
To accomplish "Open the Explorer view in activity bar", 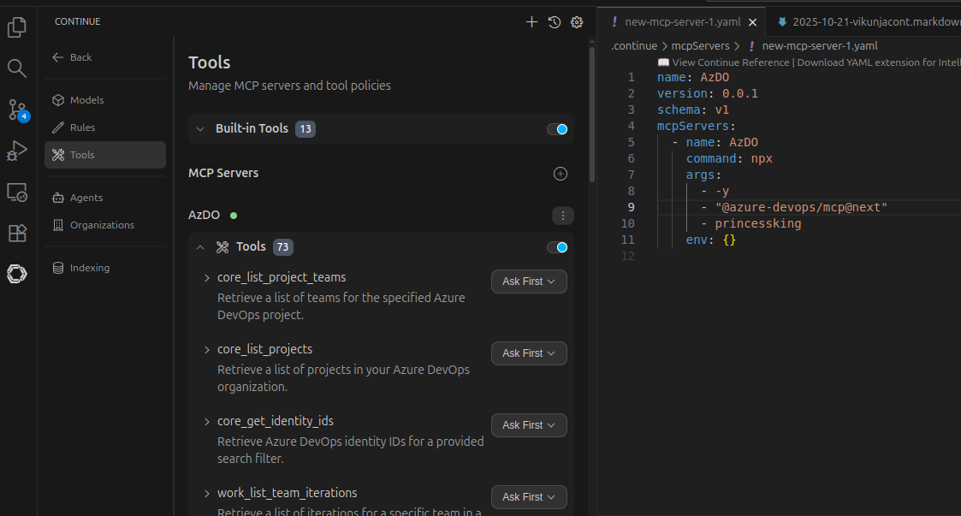I will 16,27.
